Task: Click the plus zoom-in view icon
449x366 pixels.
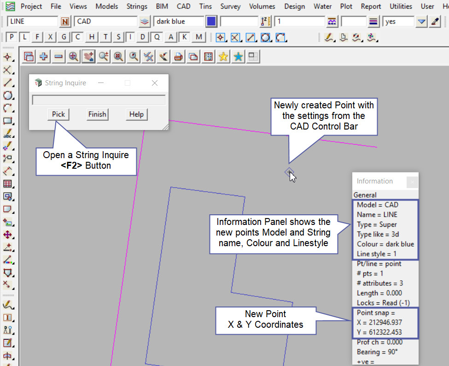Action: (x=44, y=57)
